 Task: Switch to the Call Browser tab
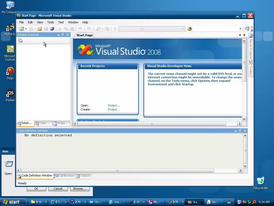pyautogui.click(x=64, y=176)
